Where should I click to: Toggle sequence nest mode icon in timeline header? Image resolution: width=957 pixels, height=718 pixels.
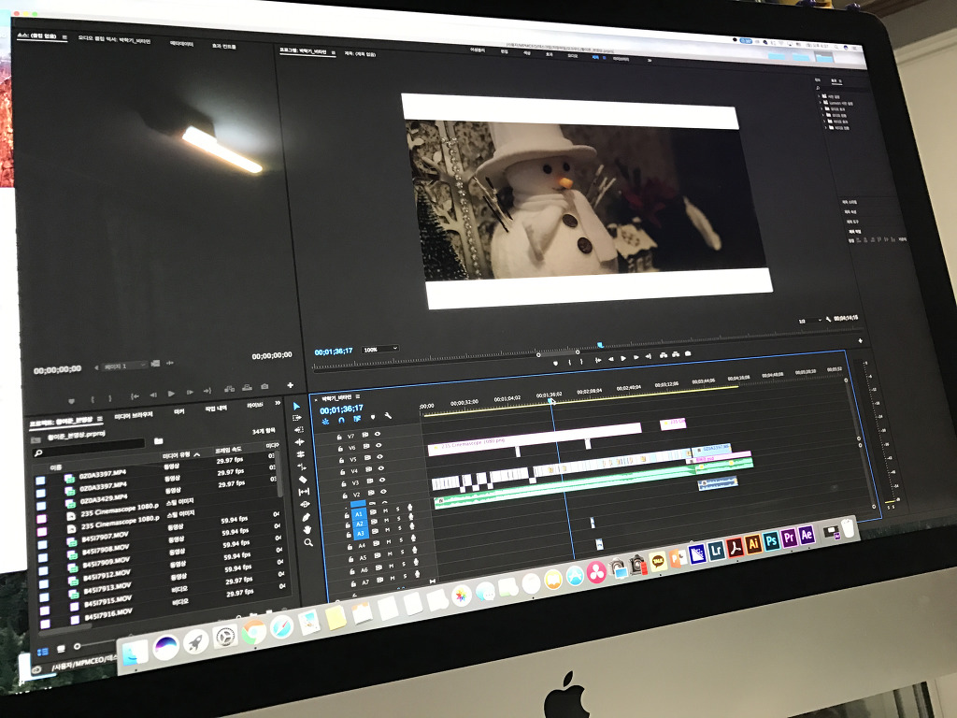(325, 422)
